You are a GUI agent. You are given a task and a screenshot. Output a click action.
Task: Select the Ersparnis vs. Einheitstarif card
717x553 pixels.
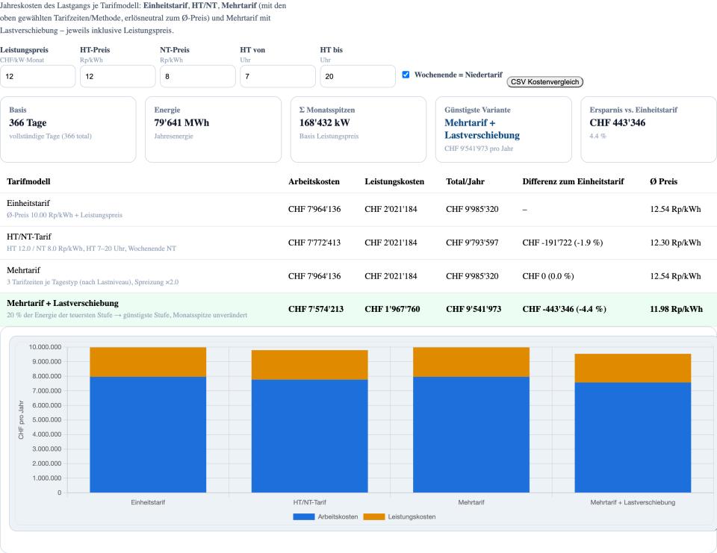(648, 129)
